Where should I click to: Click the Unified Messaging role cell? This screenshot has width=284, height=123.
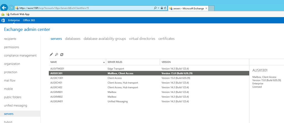(x=118, y=102)
